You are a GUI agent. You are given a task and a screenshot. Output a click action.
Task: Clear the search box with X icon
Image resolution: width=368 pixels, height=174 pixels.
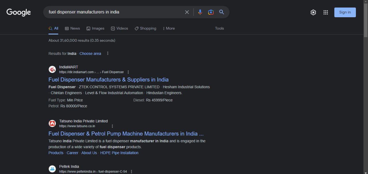pos(187,12)
